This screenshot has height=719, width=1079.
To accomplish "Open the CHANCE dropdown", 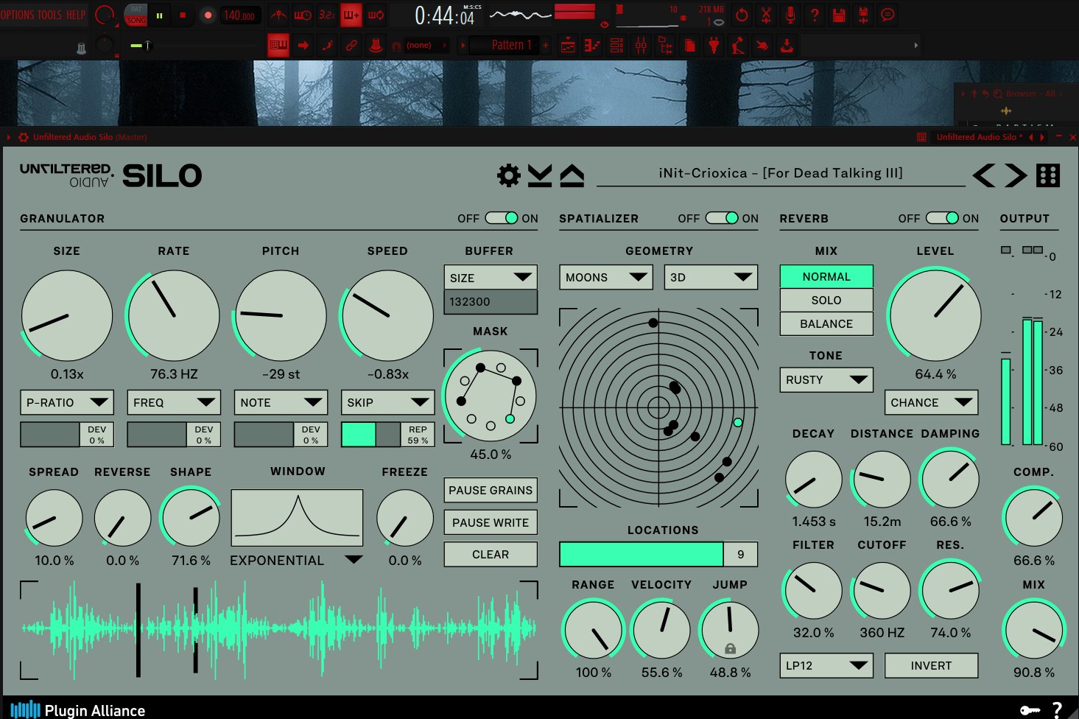I will point(931,402).
